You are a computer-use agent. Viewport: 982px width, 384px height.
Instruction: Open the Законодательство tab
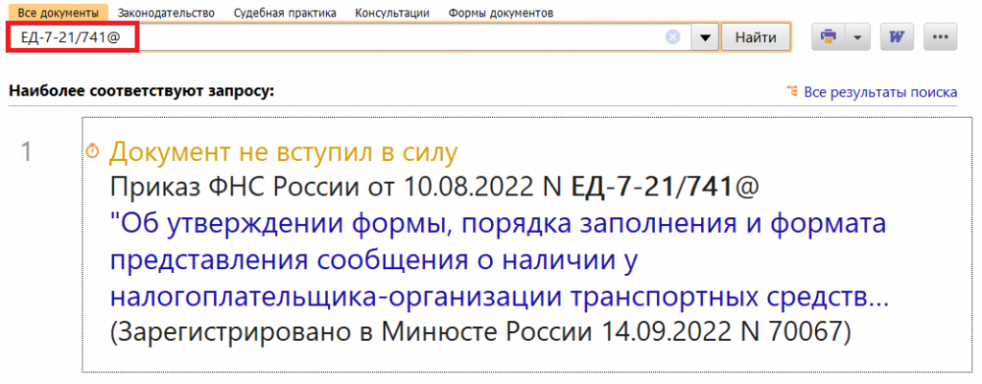[166, 12]
